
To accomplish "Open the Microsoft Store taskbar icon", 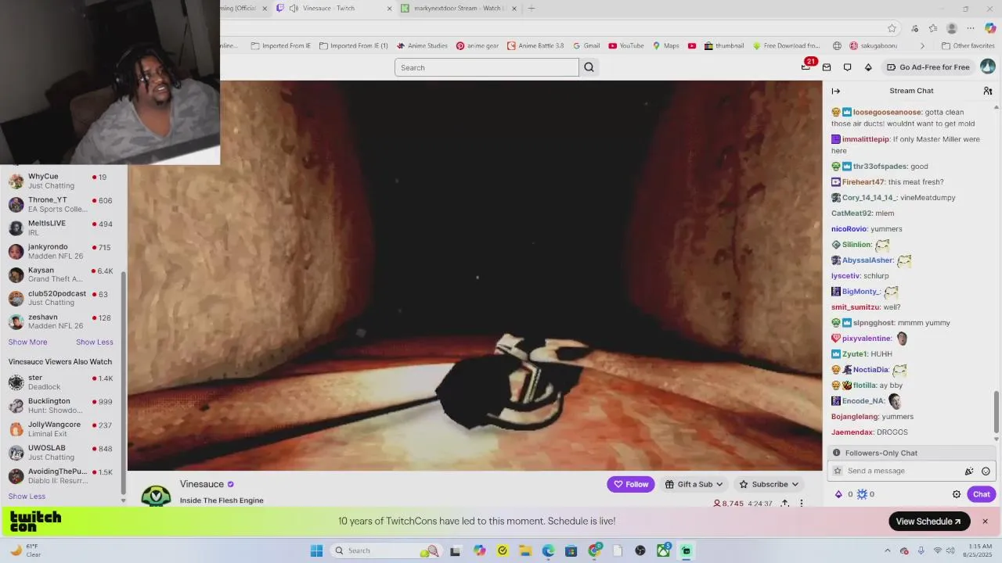I will pos(571,550).
